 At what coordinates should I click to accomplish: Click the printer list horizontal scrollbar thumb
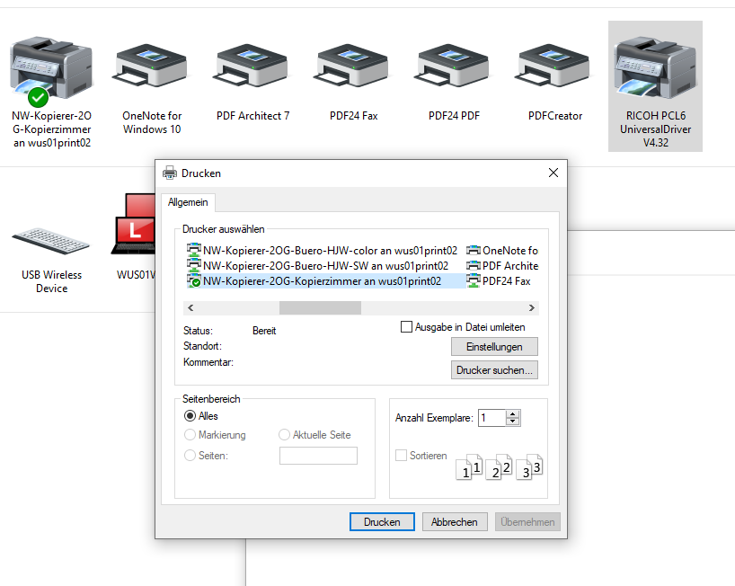click(320, 308)
